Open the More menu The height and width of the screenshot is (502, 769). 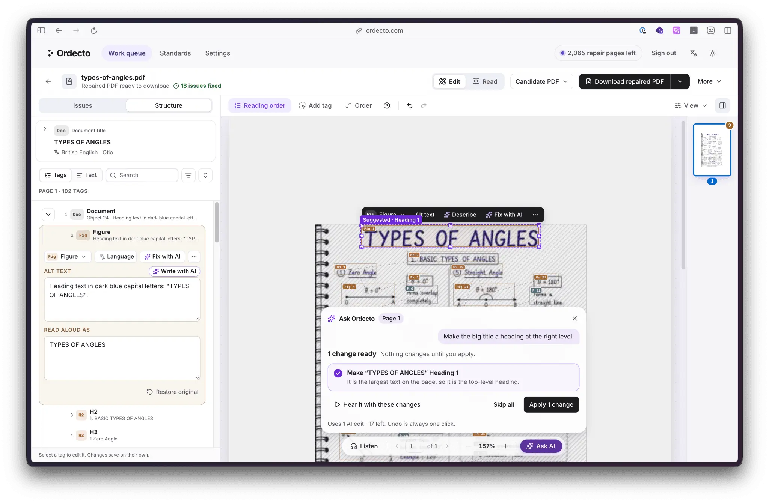(709, 81)
